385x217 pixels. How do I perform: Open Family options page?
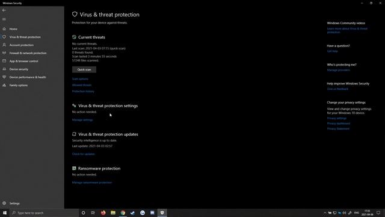[x=19, y=86]
